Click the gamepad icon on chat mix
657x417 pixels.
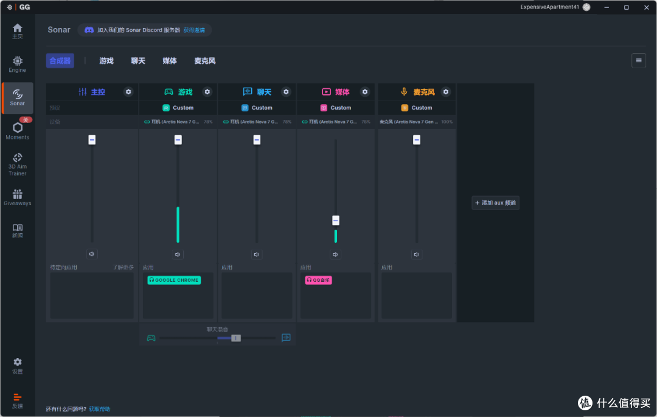[x=151, y=338]
